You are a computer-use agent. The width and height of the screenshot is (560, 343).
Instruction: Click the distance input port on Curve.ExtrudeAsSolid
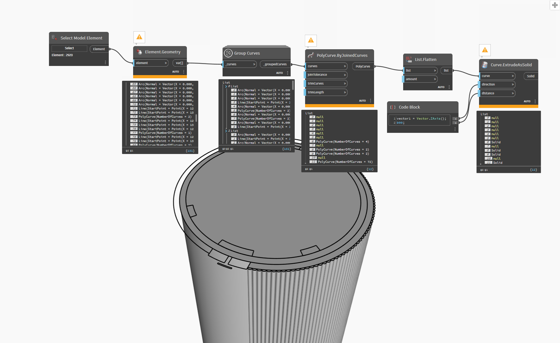tap(497, 93)
